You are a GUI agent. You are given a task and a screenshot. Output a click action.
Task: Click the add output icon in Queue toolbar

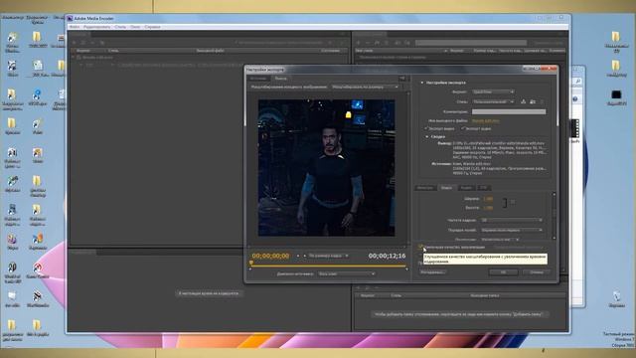point(83,42)
